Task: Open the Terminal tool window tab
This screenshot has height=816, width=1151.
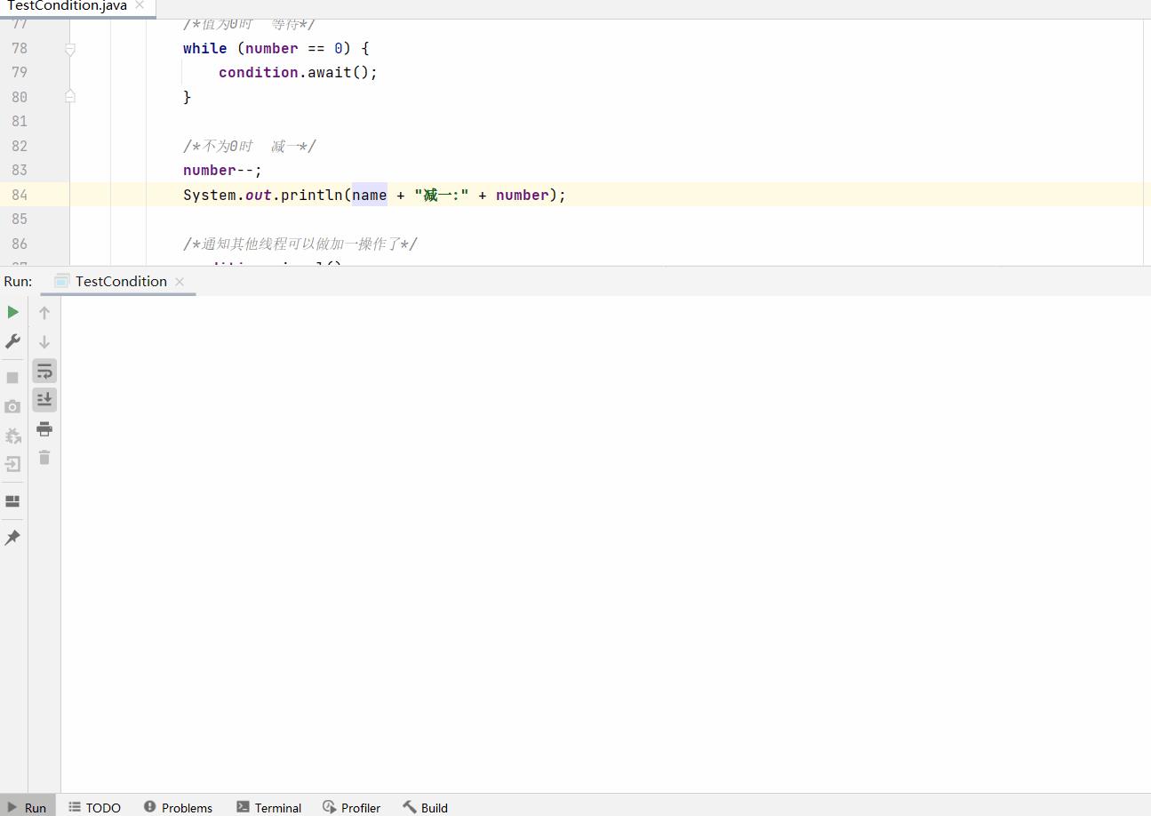Action: click(268, 807)
